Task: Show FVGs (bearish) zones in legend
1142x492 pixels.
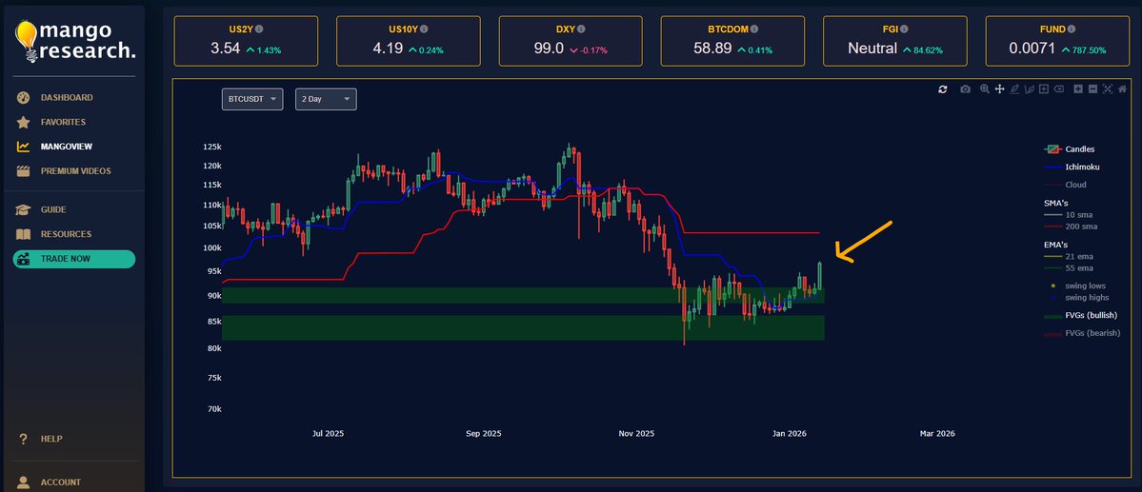Action: [x=1082, y=333]
